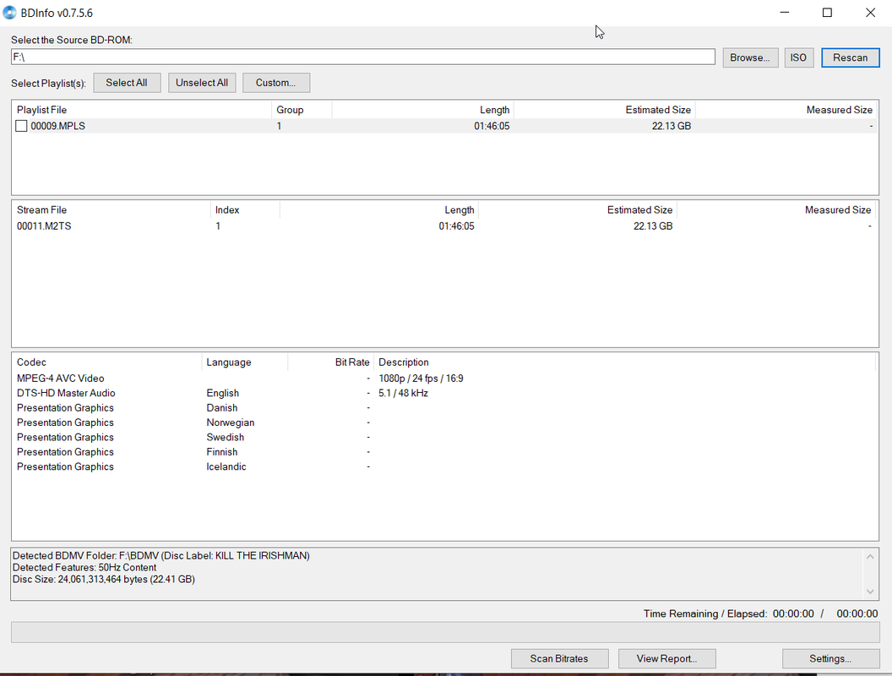This screenshot has width=892, height=676.
Task: Click stream list Length column header
Action: click(x=379, y=210)
